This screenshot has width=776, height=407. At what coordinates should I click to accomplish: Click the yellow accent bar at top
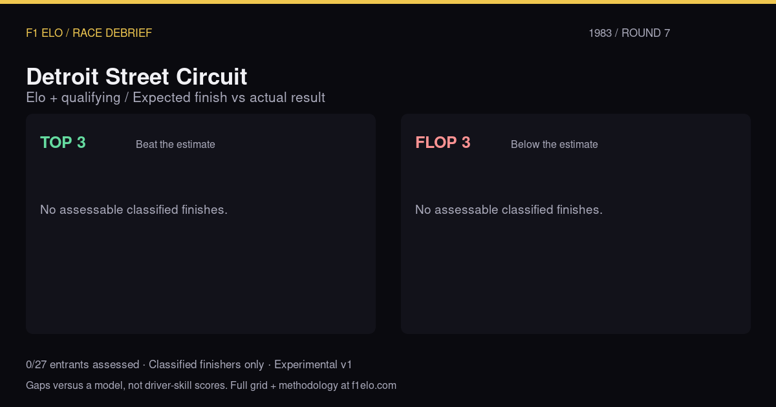click(x=388, y=2)
